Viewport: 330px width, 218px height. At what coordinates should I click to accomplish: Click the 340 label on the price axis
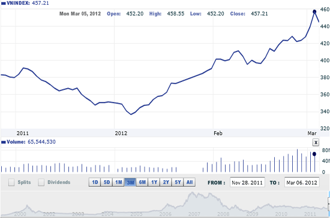pyautogui.click(x=325, y=111)
